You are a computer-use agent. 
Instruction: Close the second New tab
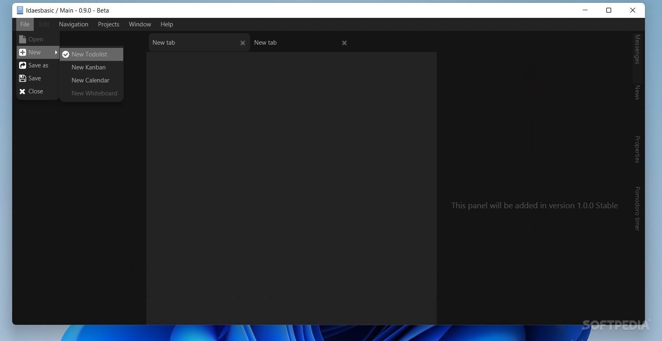(344, 43)
